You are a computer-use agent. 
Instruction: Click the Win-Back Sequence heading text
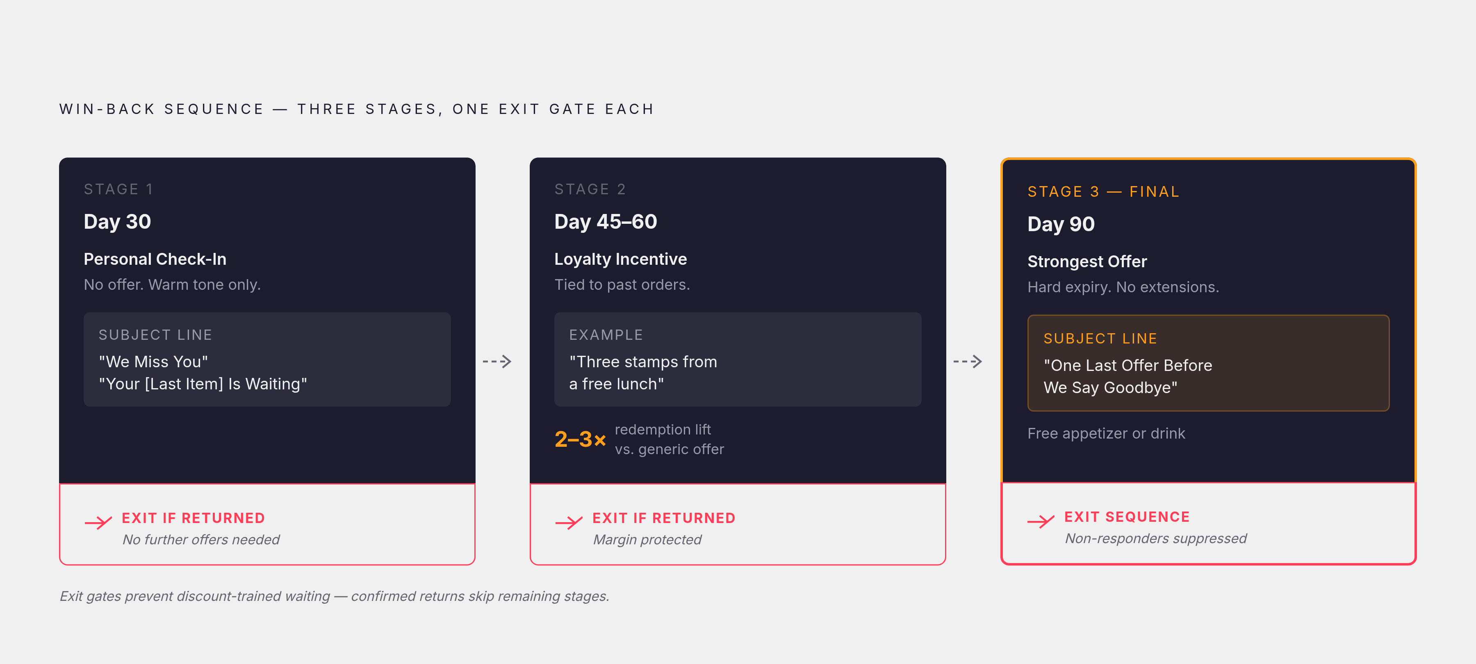356,109
